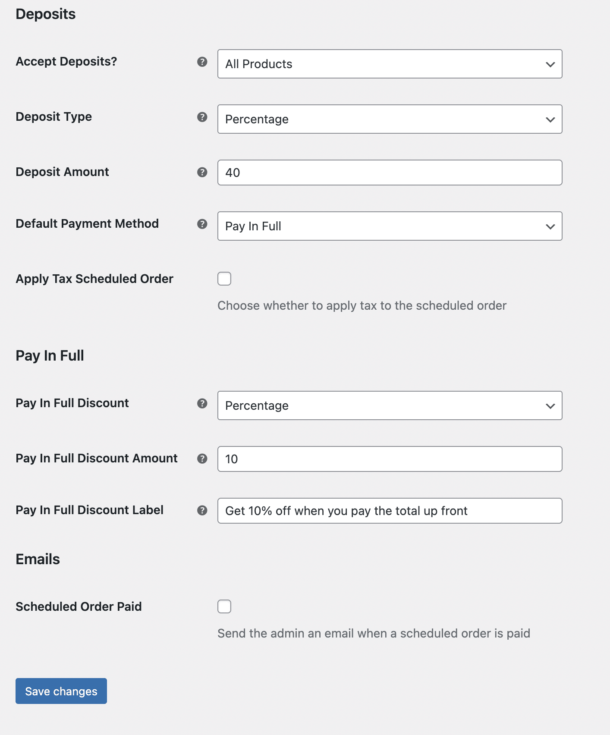This screenshot has width=610, height=735.
Task: Click the Accept Deposits help icon
Action: [x=202, y=62]
